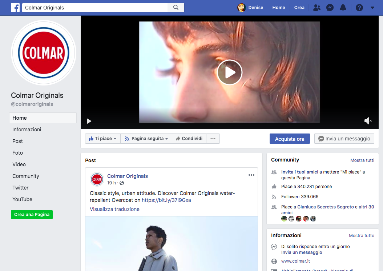
Task: Go to the Foto section
Action: coord(17,153)
